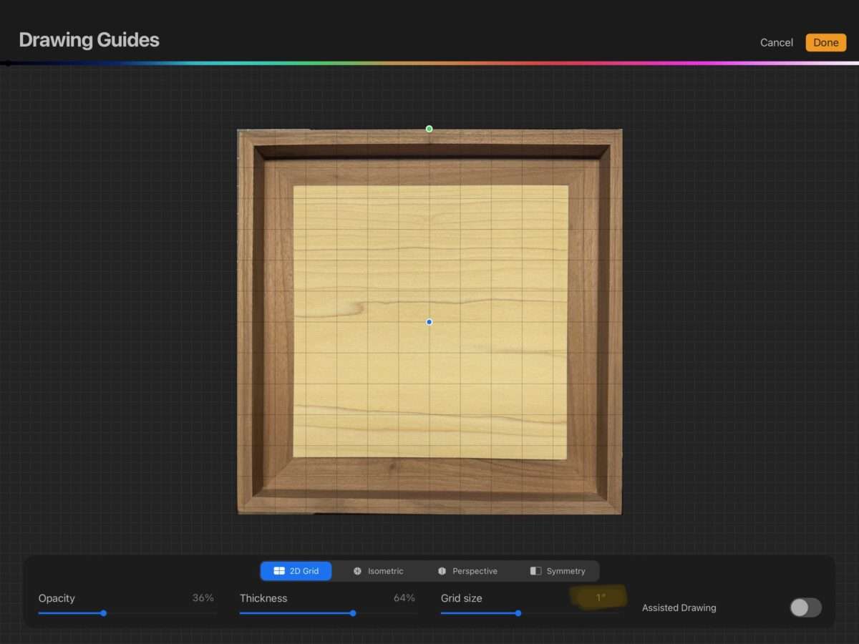Switch to the Symmetry guide tab

(557, 571)
